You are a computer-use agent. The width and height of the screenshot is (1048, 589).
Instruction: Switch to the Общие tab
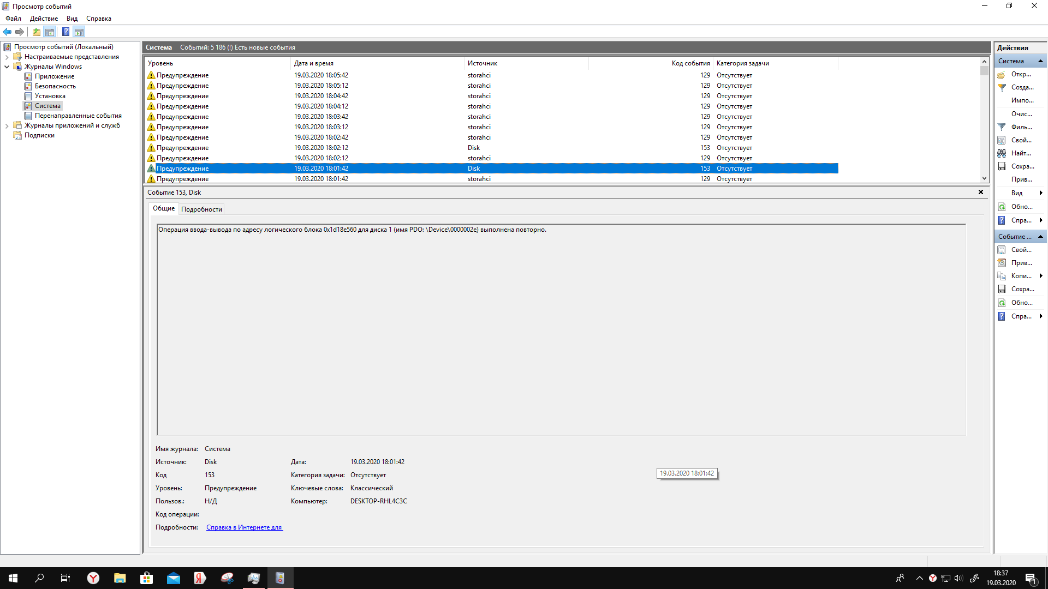(164, 208)
